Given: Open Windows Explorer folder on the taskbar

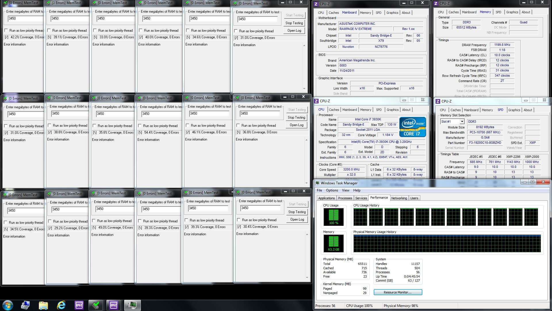Looking at the screenshot, I should [44, 305].
